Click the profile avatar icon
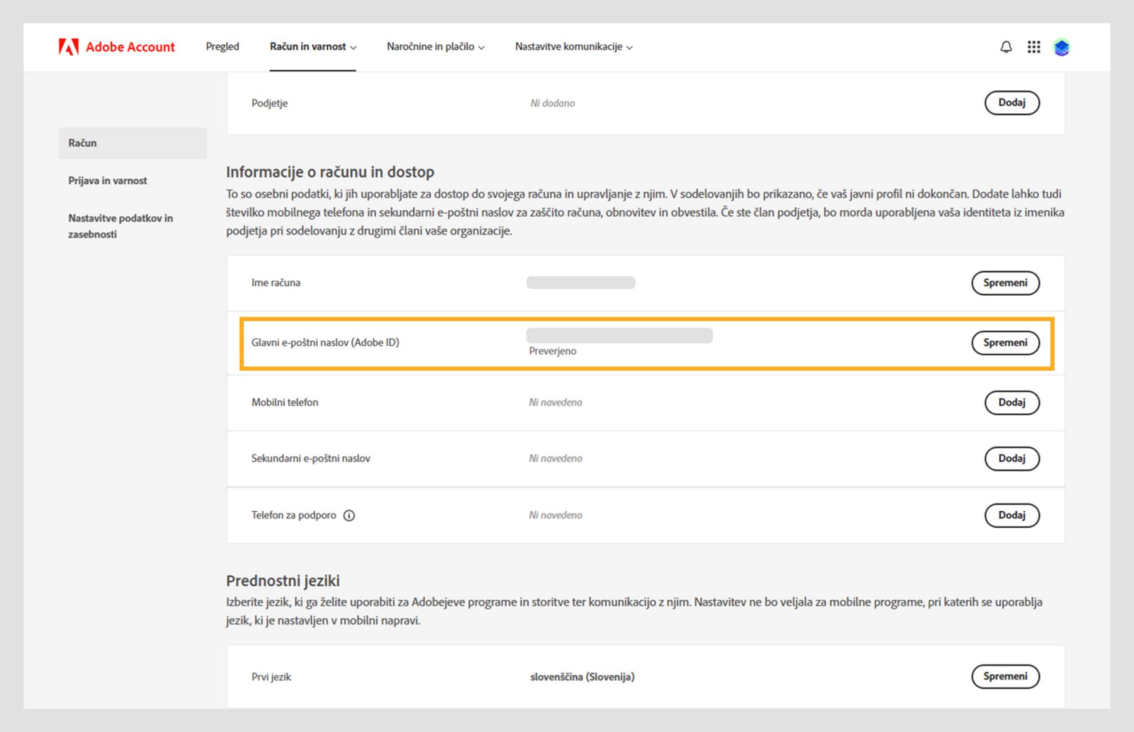The image size is (1134, 732). pos(1061,47)
